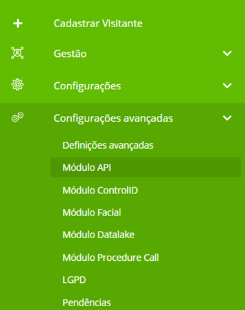Open Módulo Procedure Call
This screenshot has width=245, height=310.
[x=111, y=258]
